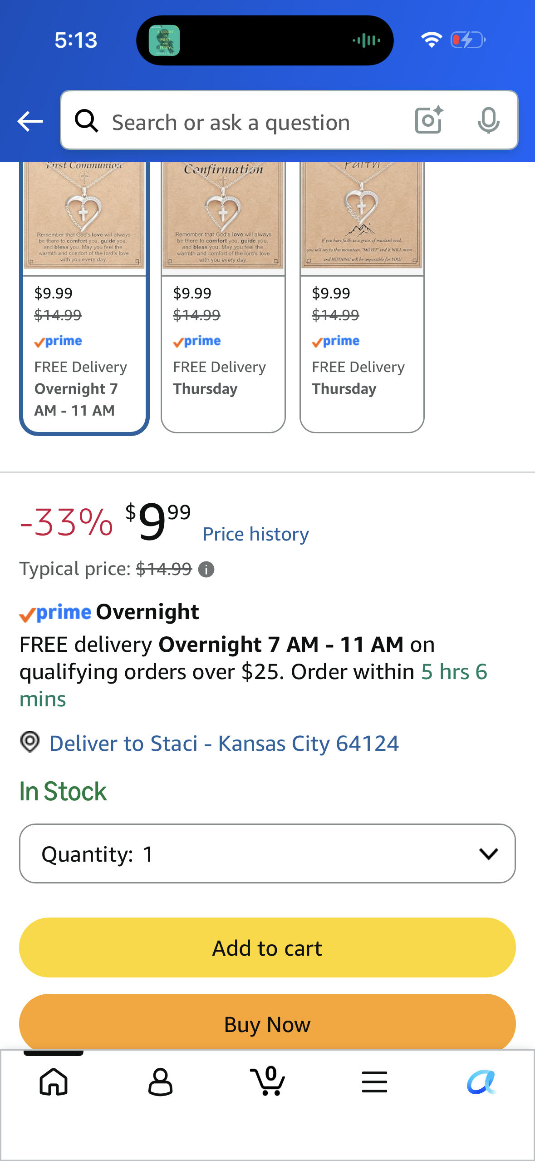Click Add to cart button
Screen dimensions: 535x1161
267,948
